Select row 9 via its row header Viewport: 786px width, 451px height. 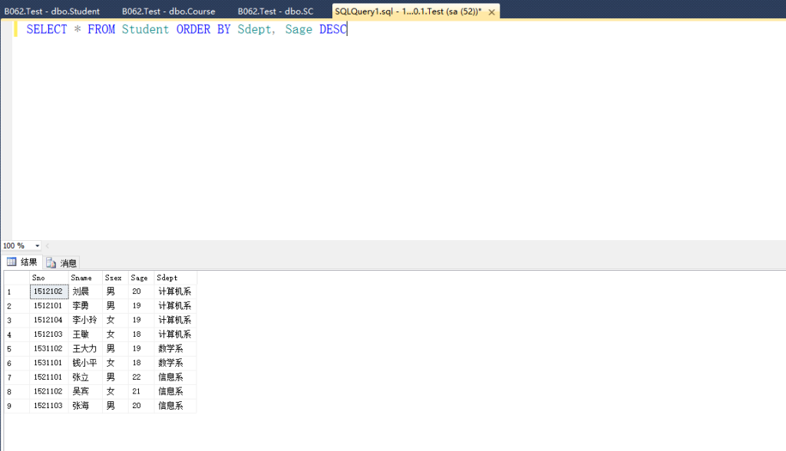(x=15, y=406)
